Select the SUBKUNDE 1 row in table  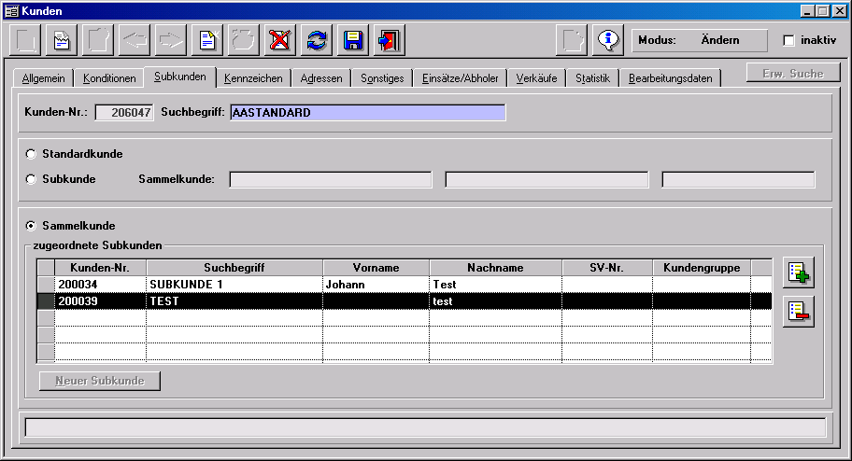234,284
